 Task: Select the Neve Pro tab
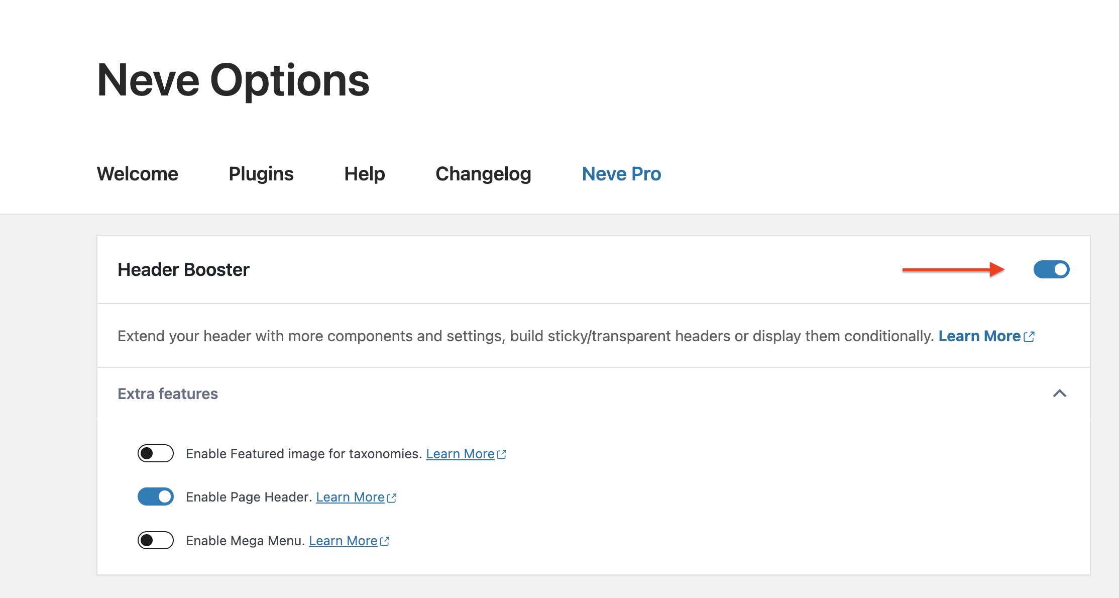point(621,174)
